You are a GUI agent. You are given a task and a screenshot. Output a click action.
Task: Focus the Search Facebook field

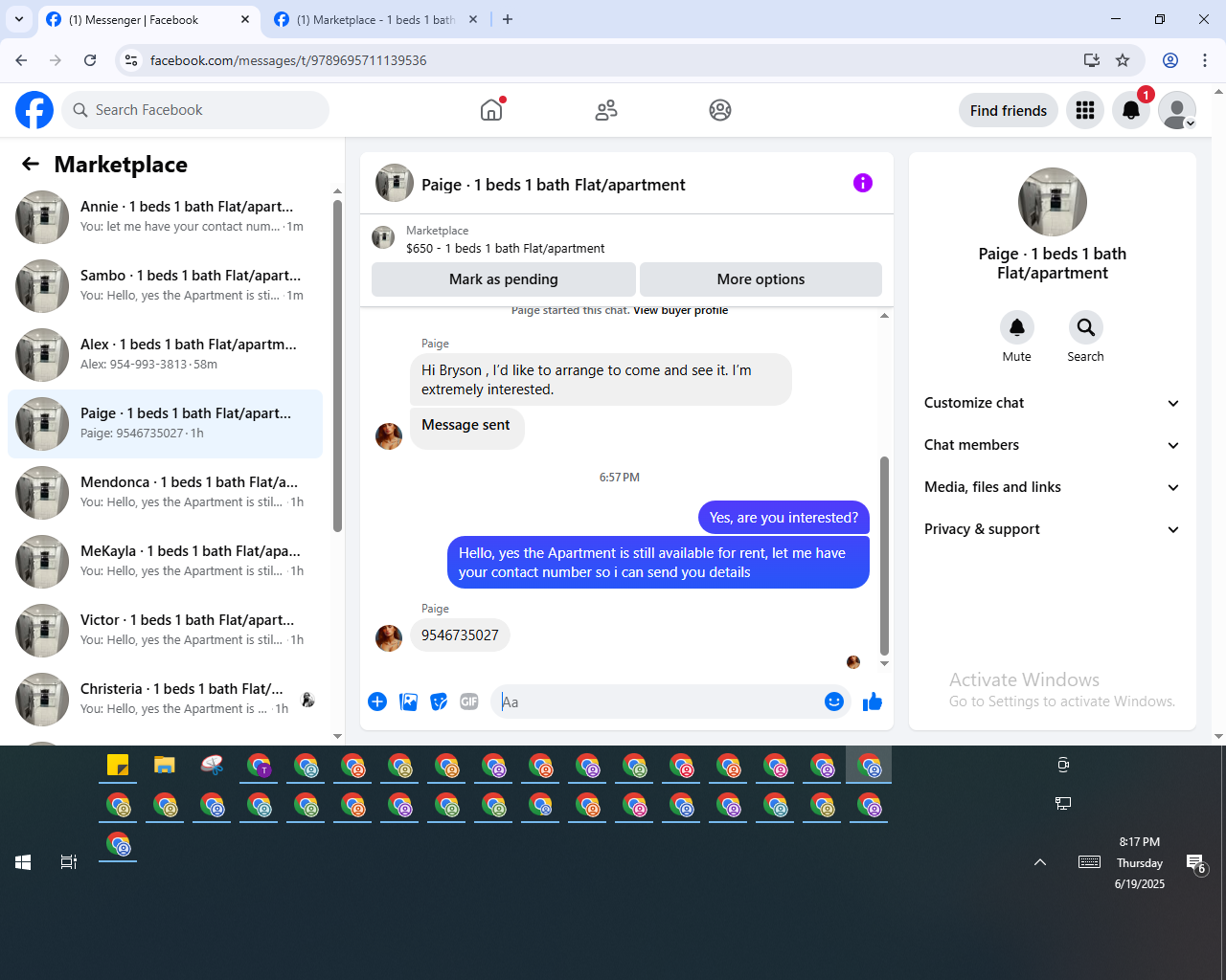(x=195, y=110)
